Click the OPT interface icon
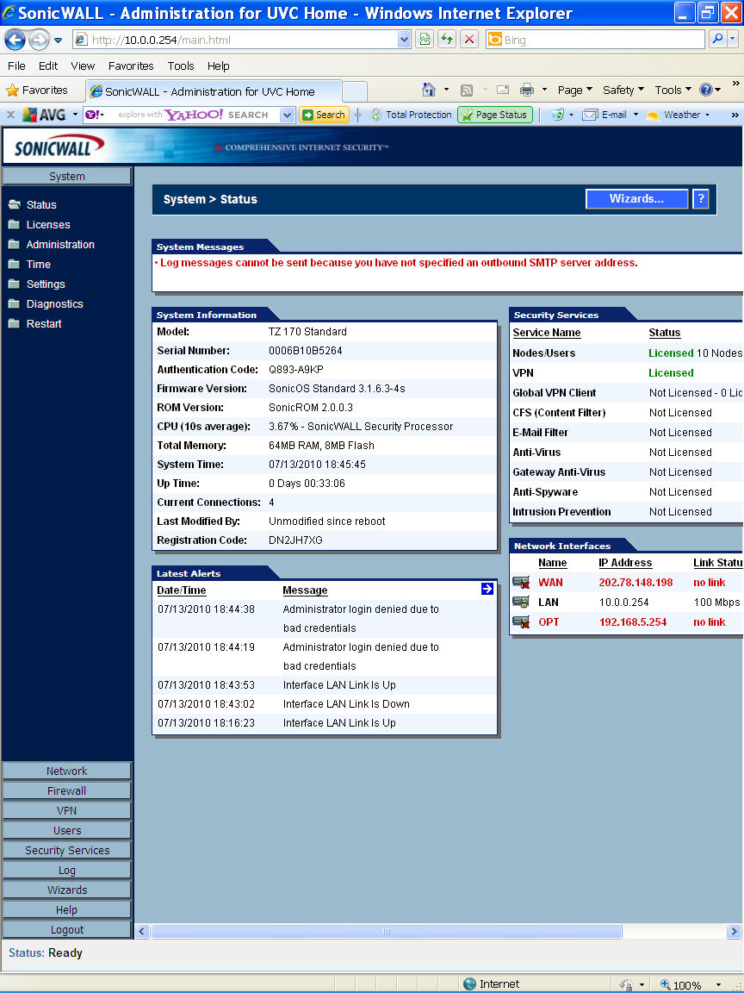 (521, 621)
